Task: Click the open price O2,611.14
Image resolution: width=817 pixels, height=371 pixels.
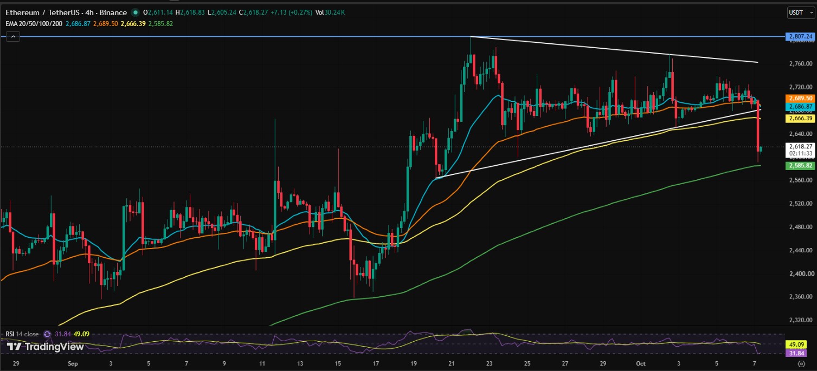Action: [x=159, y=12]
